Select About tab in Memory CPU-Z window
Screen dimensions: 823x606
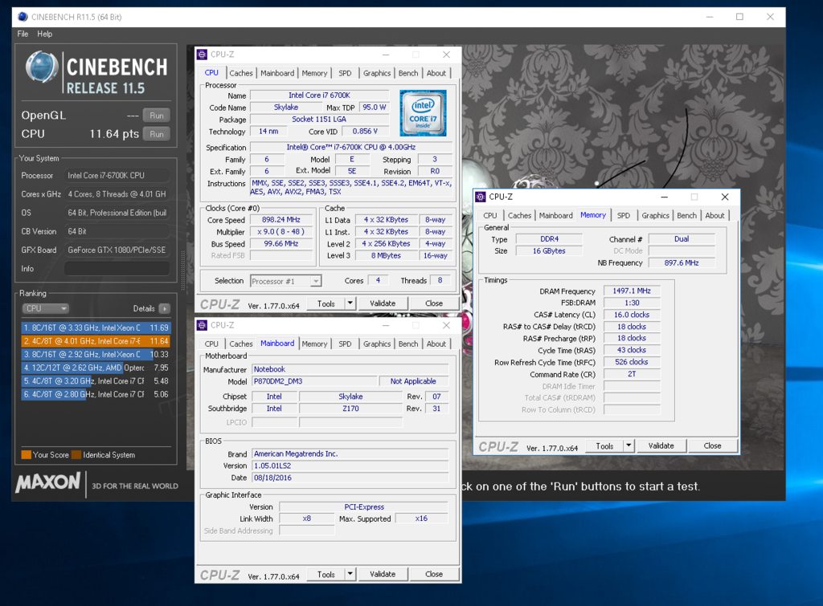click(714, 215)
